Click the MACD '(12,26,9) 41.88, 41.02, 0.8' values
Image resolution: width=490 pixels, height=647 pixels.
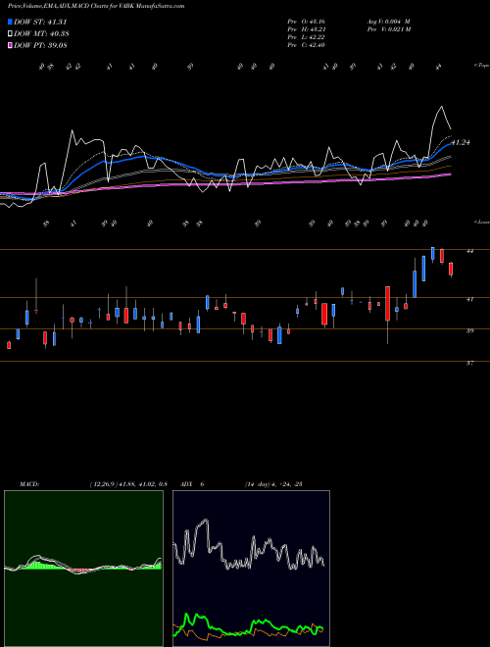(x=128, y=484)
